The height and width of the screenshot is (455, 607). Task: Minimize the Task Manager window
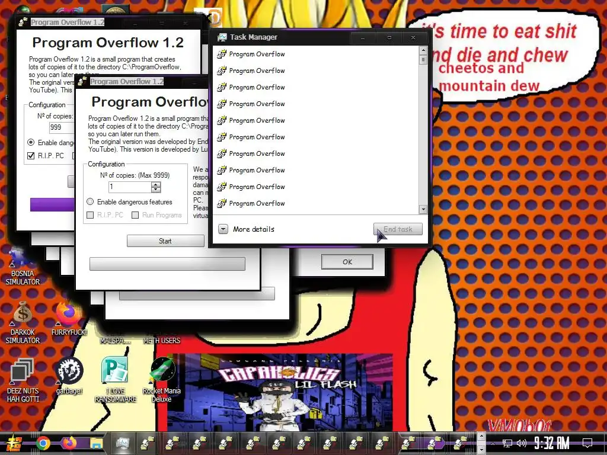(x=363, y=37)
